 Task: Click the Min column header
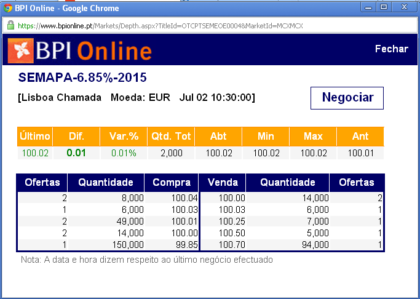266,136
